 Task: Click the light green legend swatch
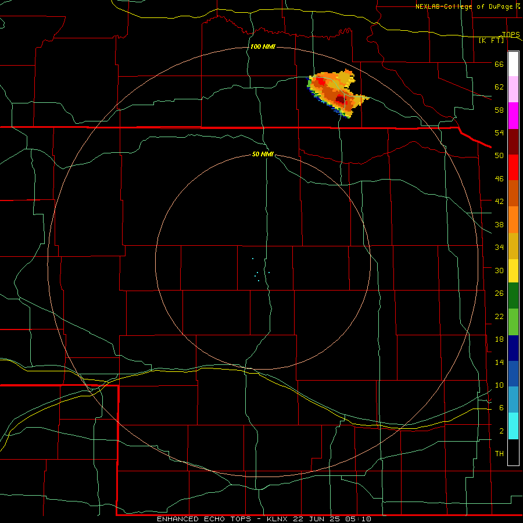pos(513,322)
